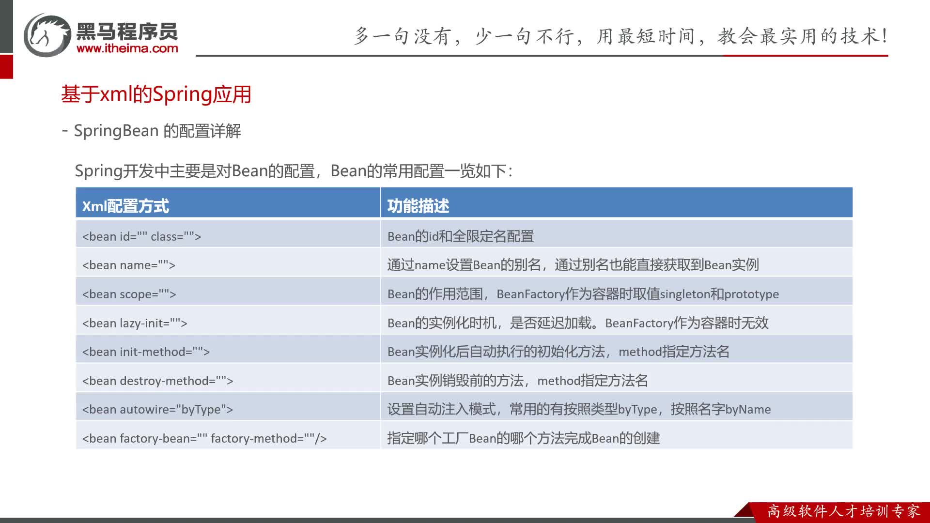930x523 pixels.
Task: Click description 指定哪个工厂Bean的哪个方法完成Bean的创建
Action: pos(617,435)
